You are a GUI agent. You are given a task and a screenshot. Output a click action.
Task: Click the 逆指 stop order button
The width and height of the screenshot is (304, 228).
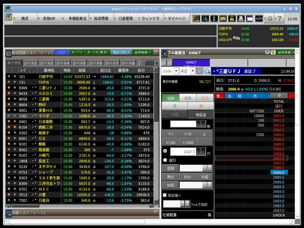171,168
